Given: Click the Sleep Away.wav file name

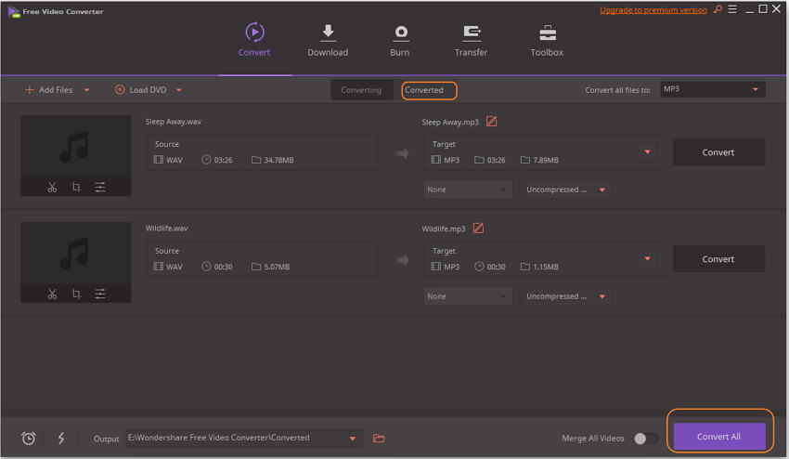Looking at the screenshot, I should click(174, 122).
